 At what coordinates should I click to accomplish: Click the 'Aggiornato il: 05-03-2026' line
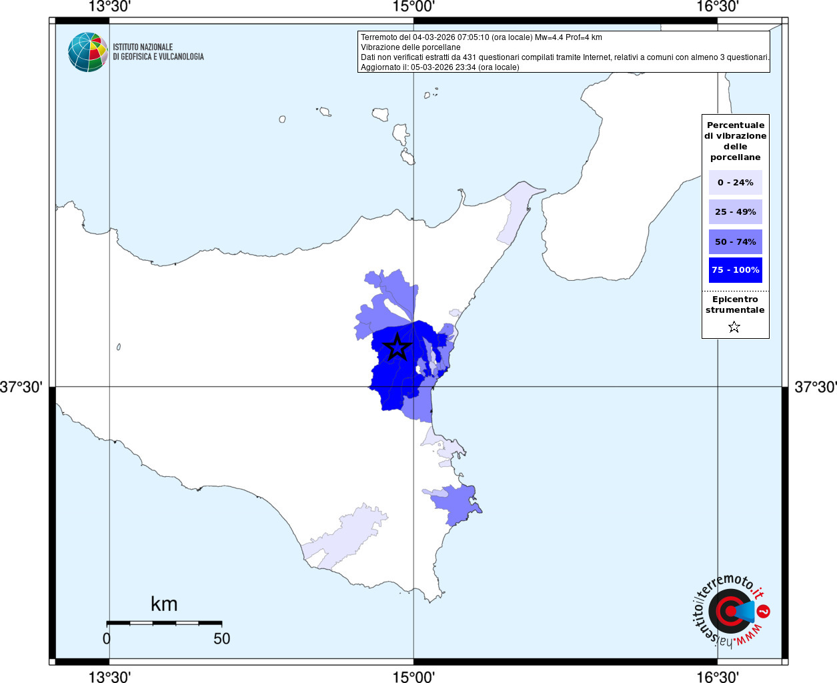point(440,67)
